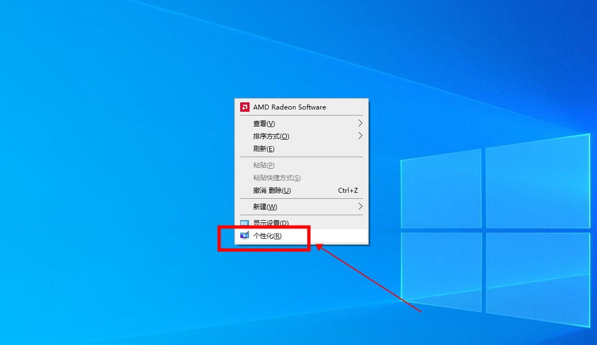This screenshot has height=345, width=597.
Task: Click the AMD Radeon red logo icon
Action: 245,107
